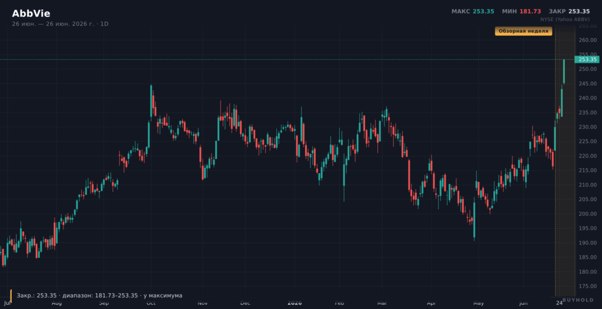602x309 pixels.
Task: Click the 230.00 price axis label
Action: pos(587,127)
